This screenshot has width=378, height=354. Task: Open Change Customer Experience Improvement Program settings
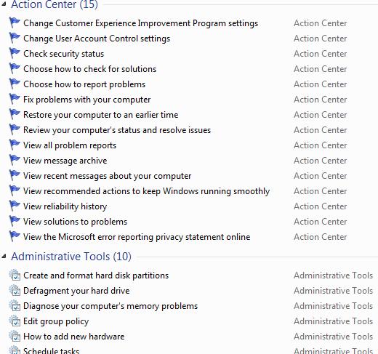[x=140, y=23]
